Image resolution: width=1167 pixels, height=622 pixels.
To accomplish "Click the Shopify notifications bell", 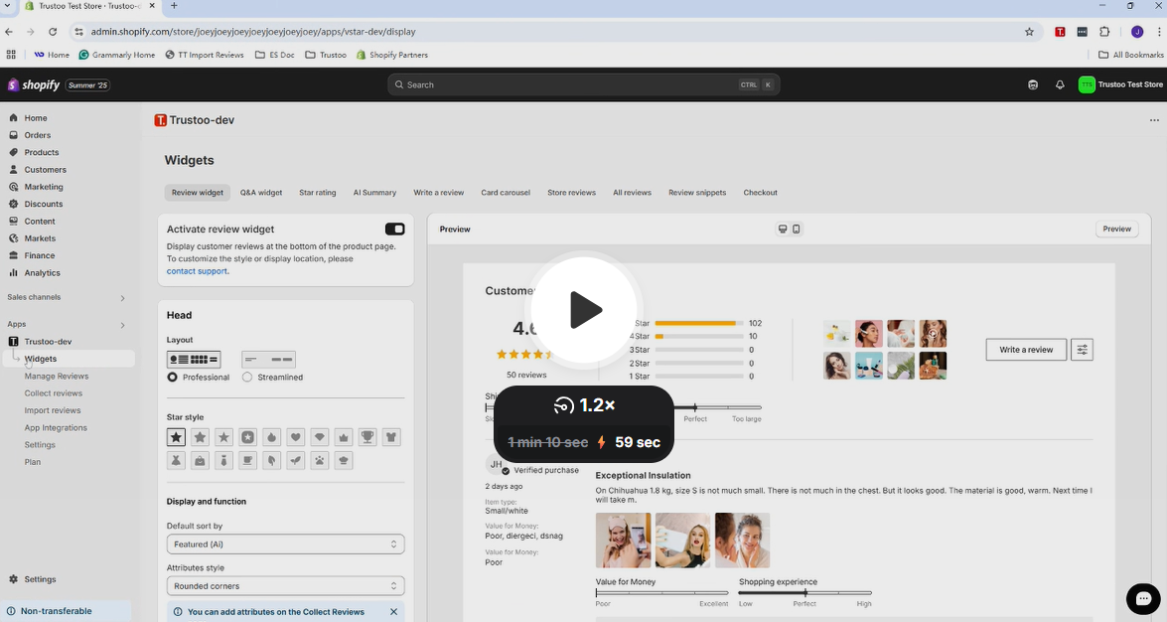I will point(1060,85).
